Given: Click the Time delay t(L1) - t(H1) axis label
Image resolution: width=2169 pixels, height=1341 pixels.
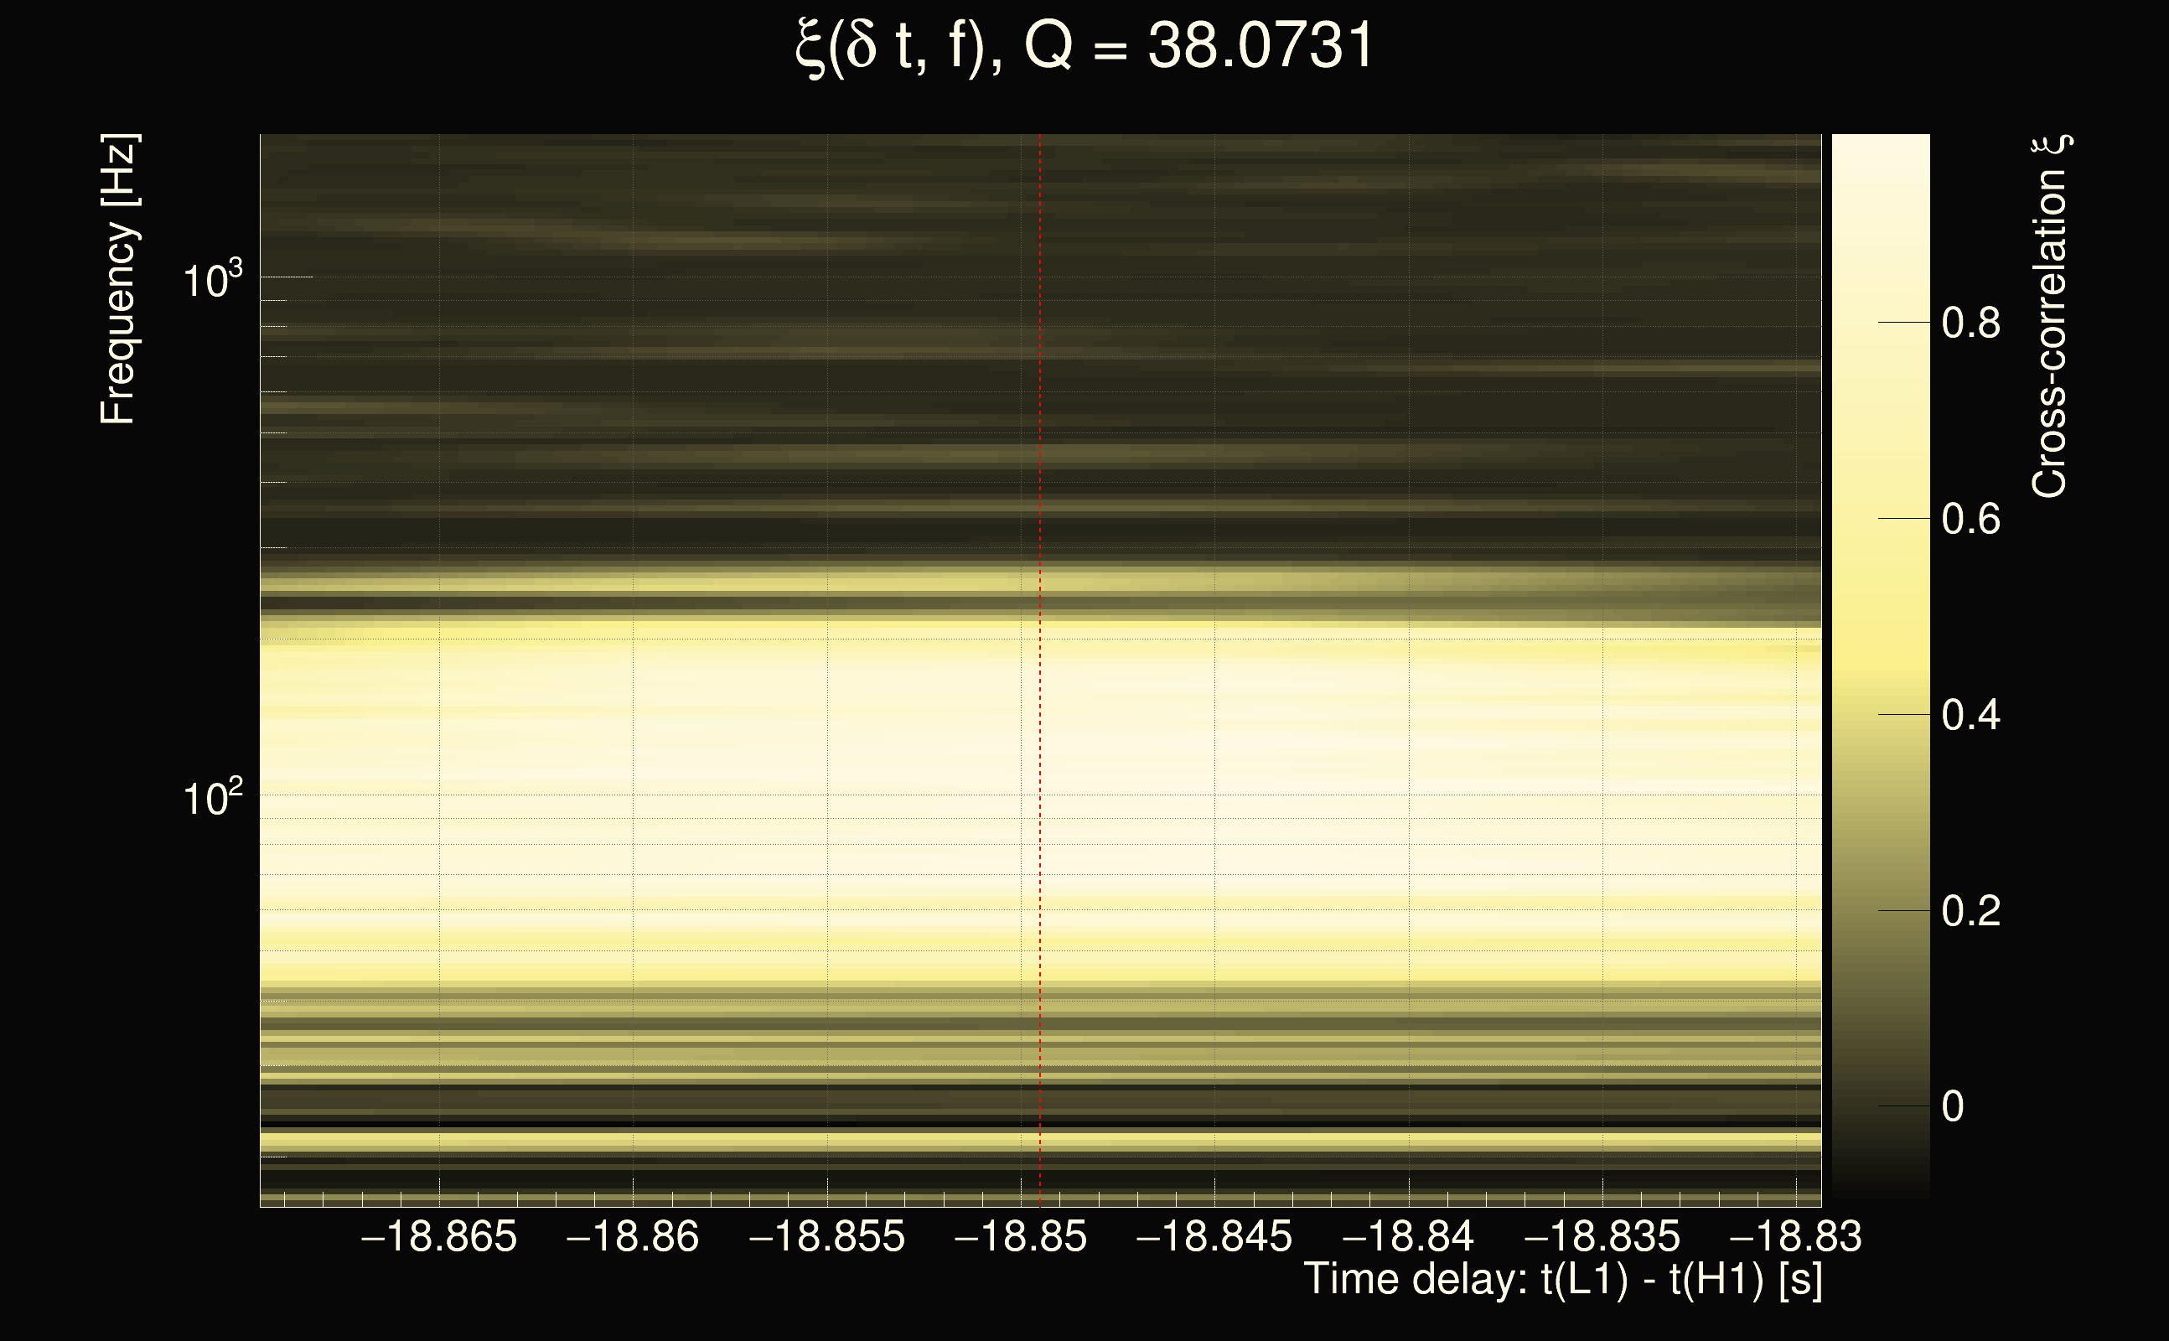Looking at the screenshot, I should click(1562, 1280).
